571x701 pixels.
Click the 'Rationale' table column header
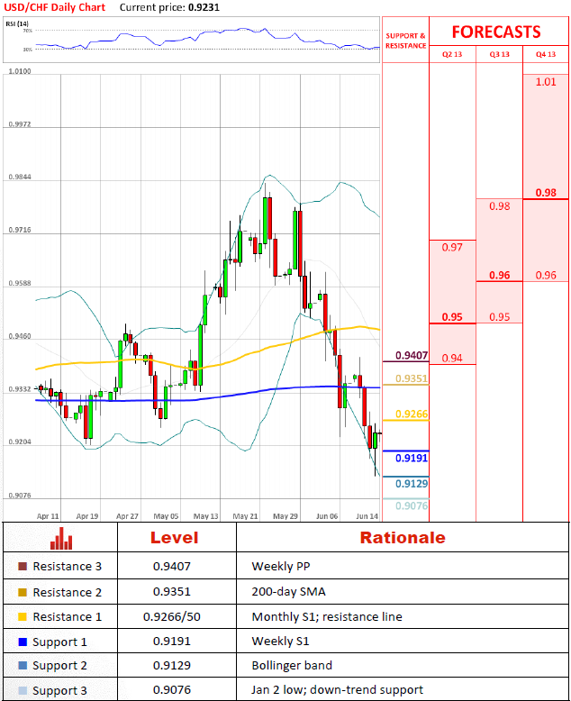point(403,538)
